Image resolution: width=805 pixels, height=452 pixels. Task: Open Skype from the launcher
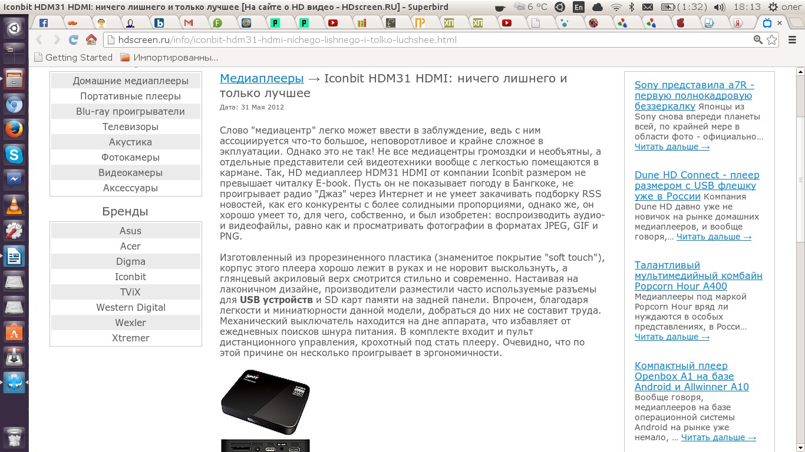click(14, 154)
